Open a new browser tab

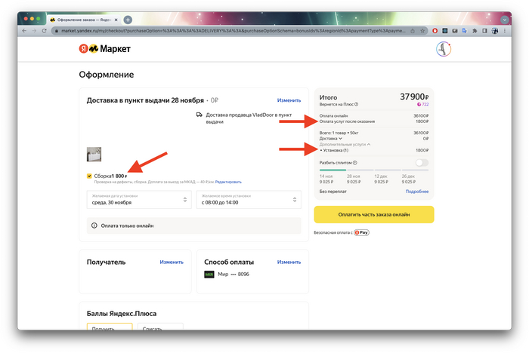coord(128,19)
